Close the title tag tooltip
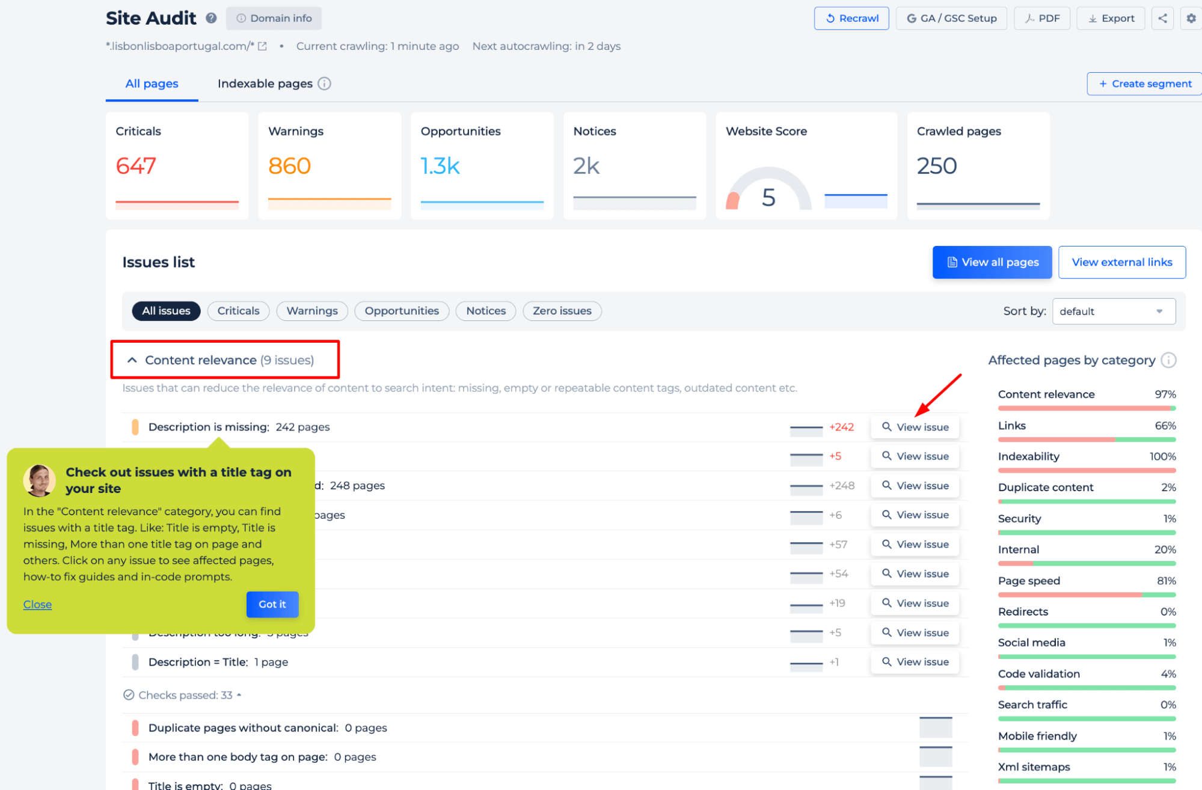 (x=37, y=604)
